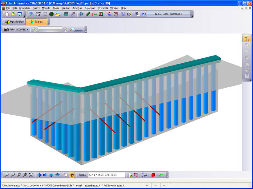253x189 pixels.
Task: Switch to Input Grafico view
Action: (x=14, y=22)
